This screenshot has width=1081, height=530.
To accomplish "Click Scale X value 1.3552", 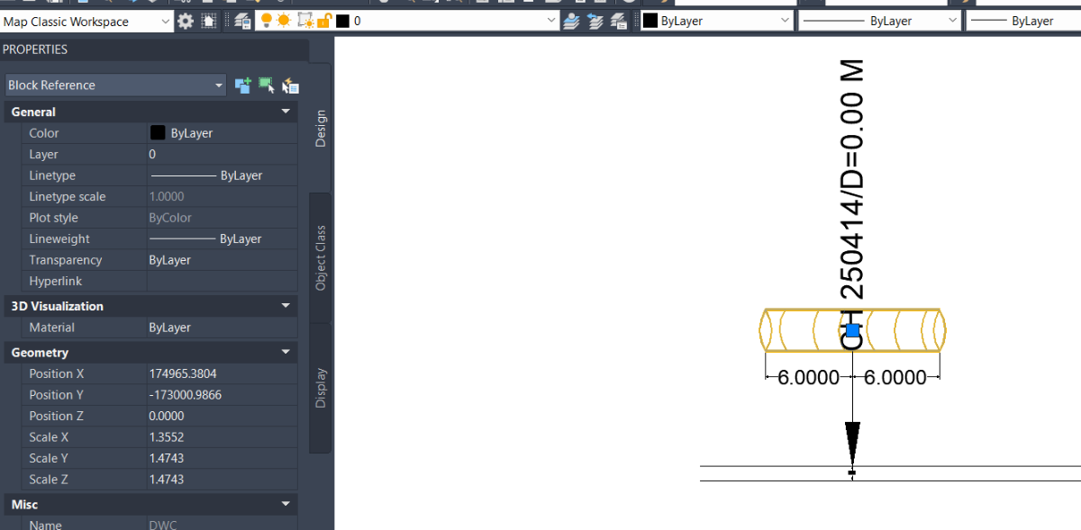I will pos(222,437).
